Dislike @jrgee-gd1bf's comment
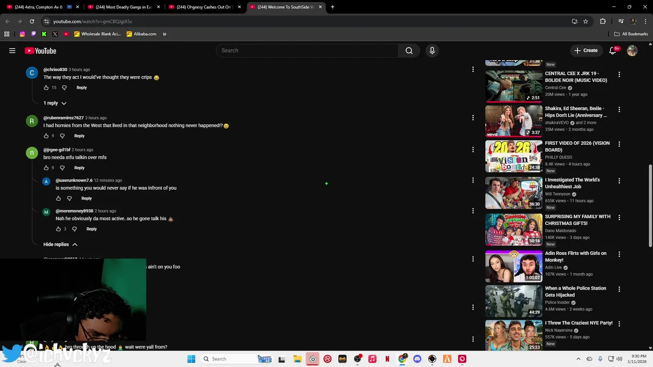This screenshot has width=653, height=367. [62, 168]
